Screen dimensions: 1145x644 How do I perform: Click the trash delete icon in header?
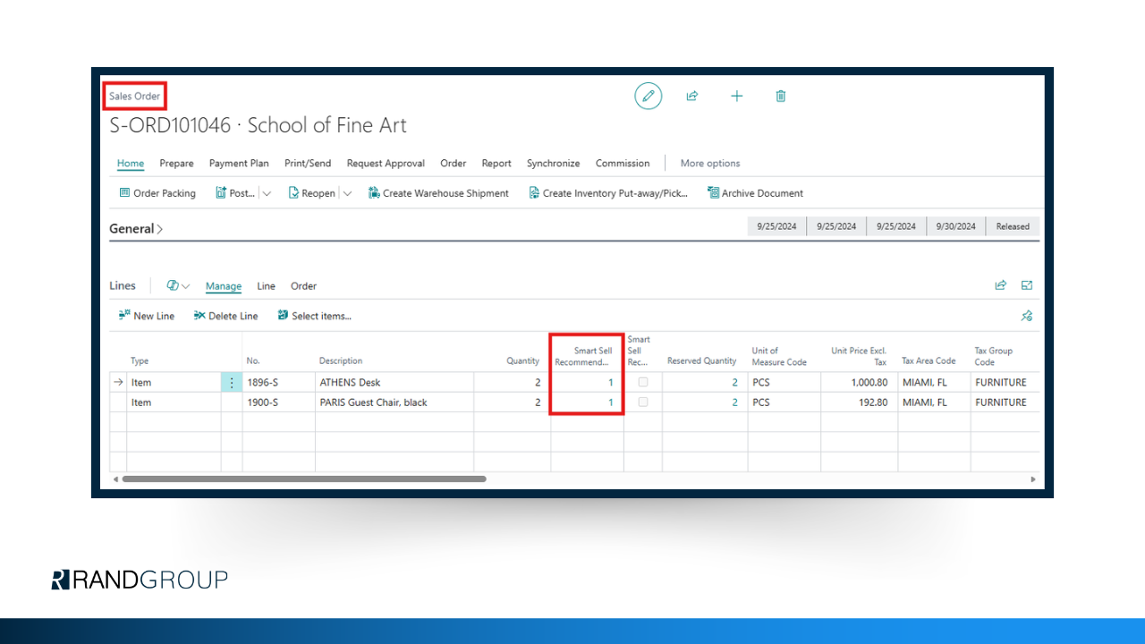[780, 96]
